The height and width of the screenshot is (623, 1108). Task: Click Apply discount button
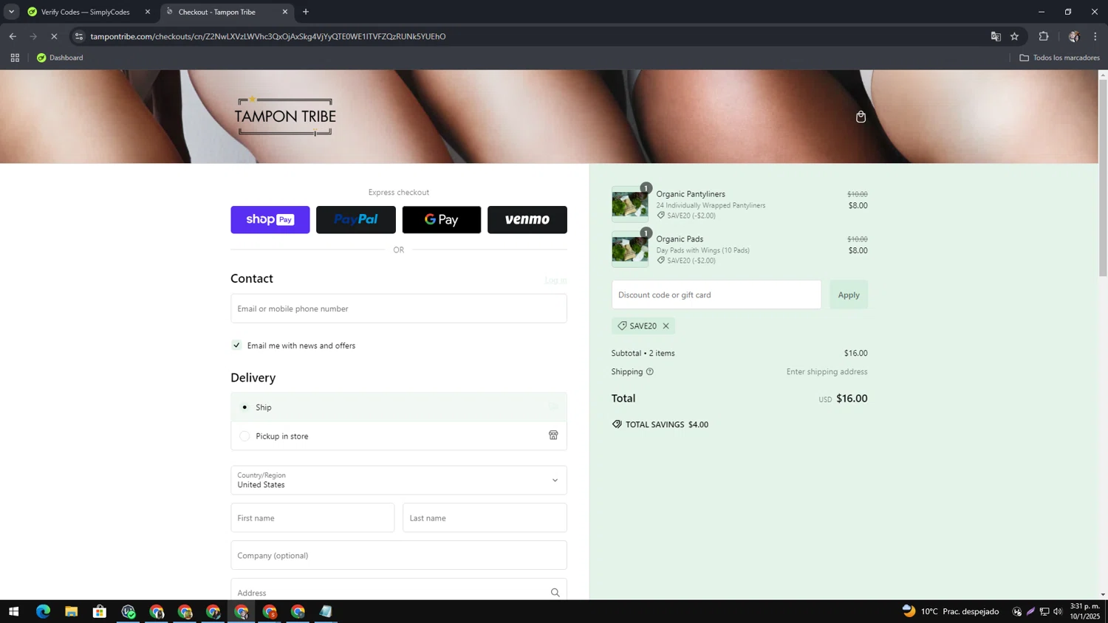849,295
